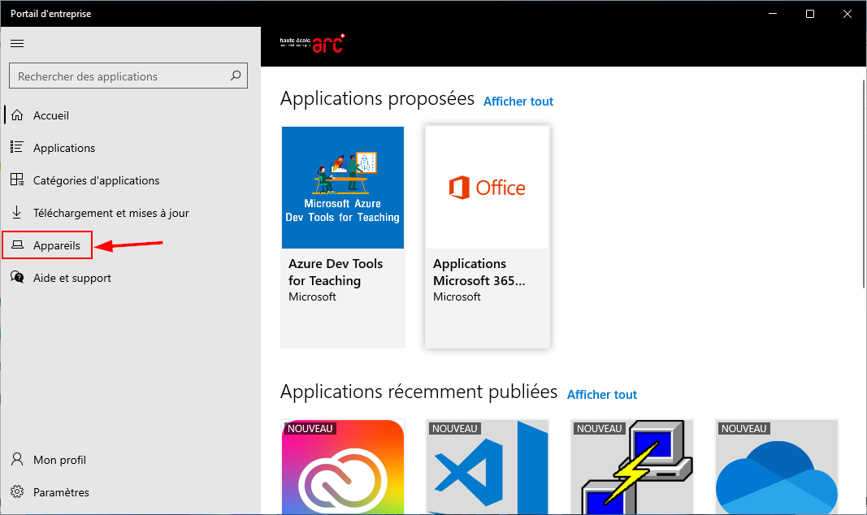The width and height of the screenshot is (867, 515).
Task: Select Applications in the sidebar
Action: (131, 148)
